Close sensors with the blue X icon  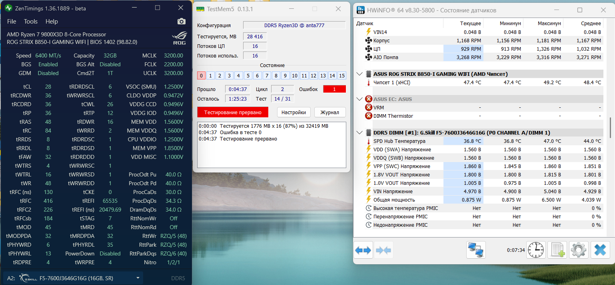(x=600, y=250)
